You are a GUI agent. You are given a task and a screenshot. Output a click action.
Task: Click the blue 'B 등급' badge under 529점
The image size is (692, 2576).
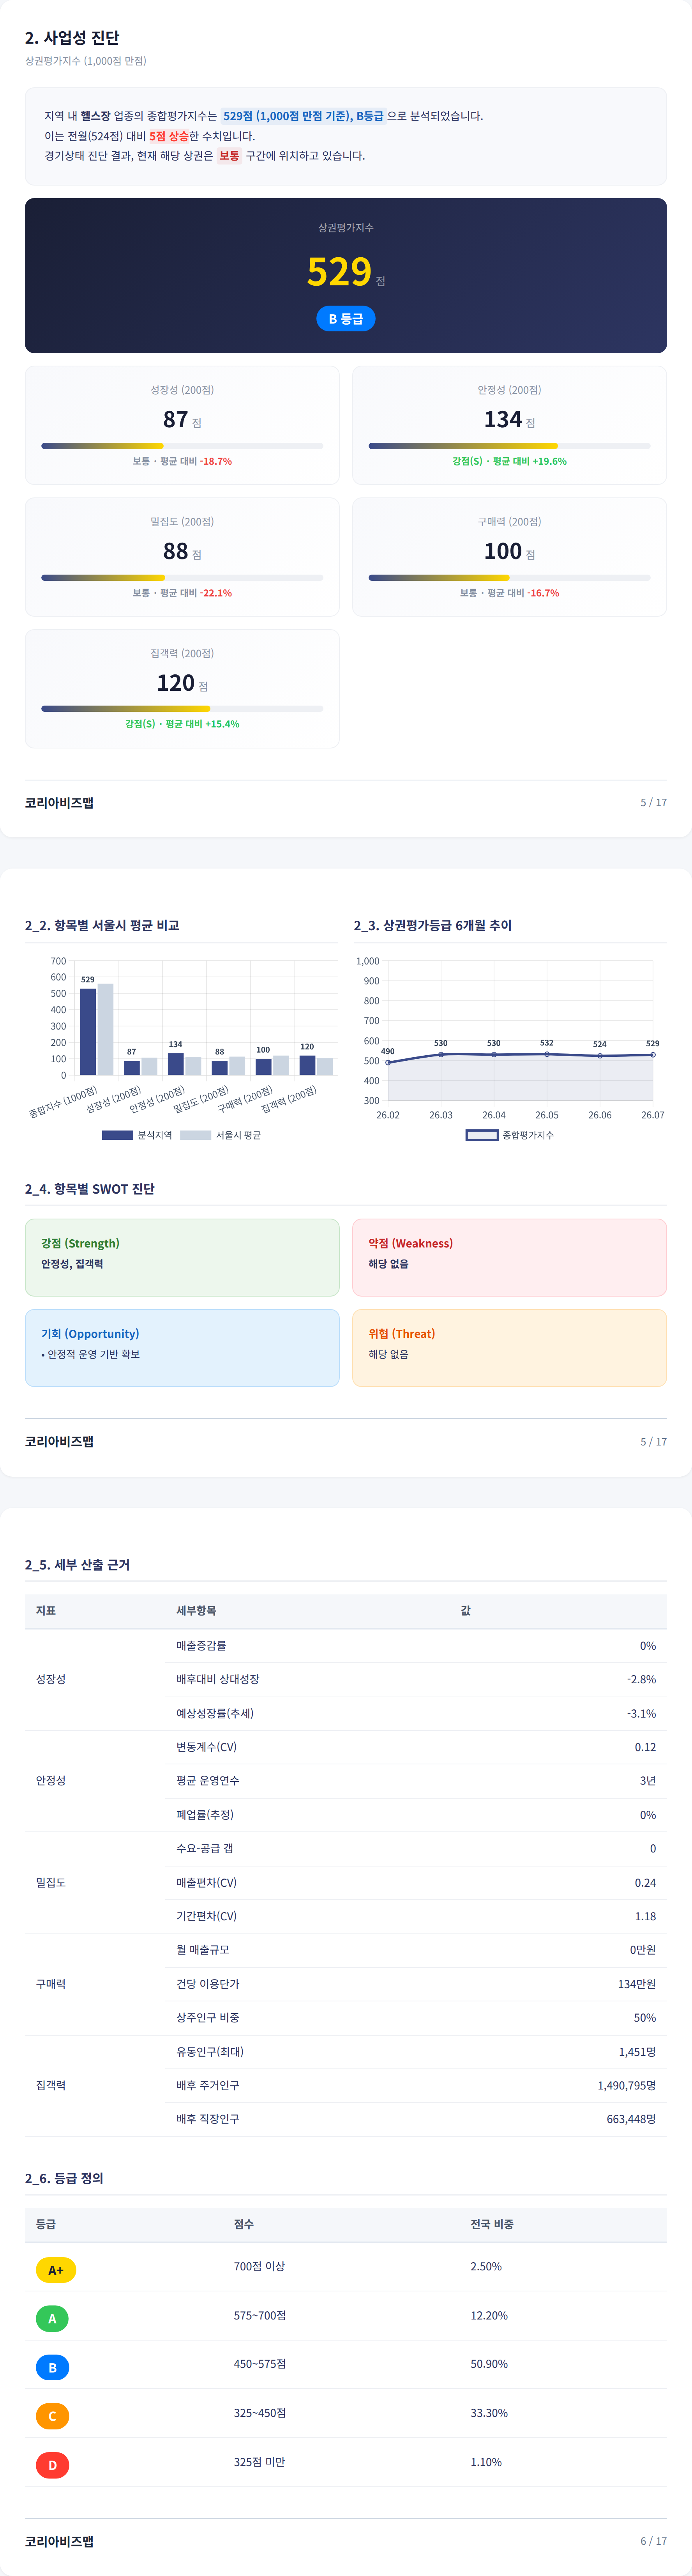pyautogui.click(x=346, y=319)
